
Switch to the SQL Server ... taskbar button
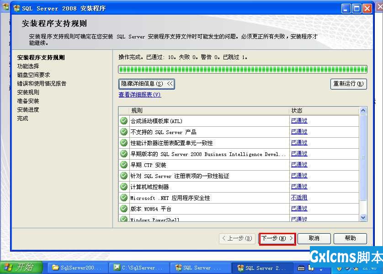pos(201,268)
